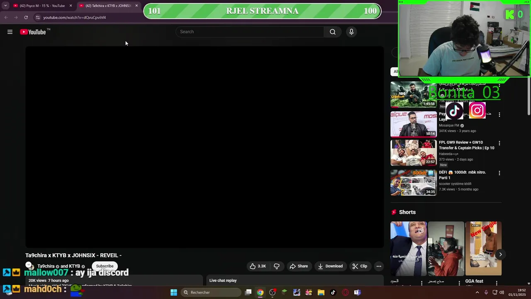Open Live chat replay panel
This screenshot has width=531, height=299.
pyautogui.click(x=295, y=280)
